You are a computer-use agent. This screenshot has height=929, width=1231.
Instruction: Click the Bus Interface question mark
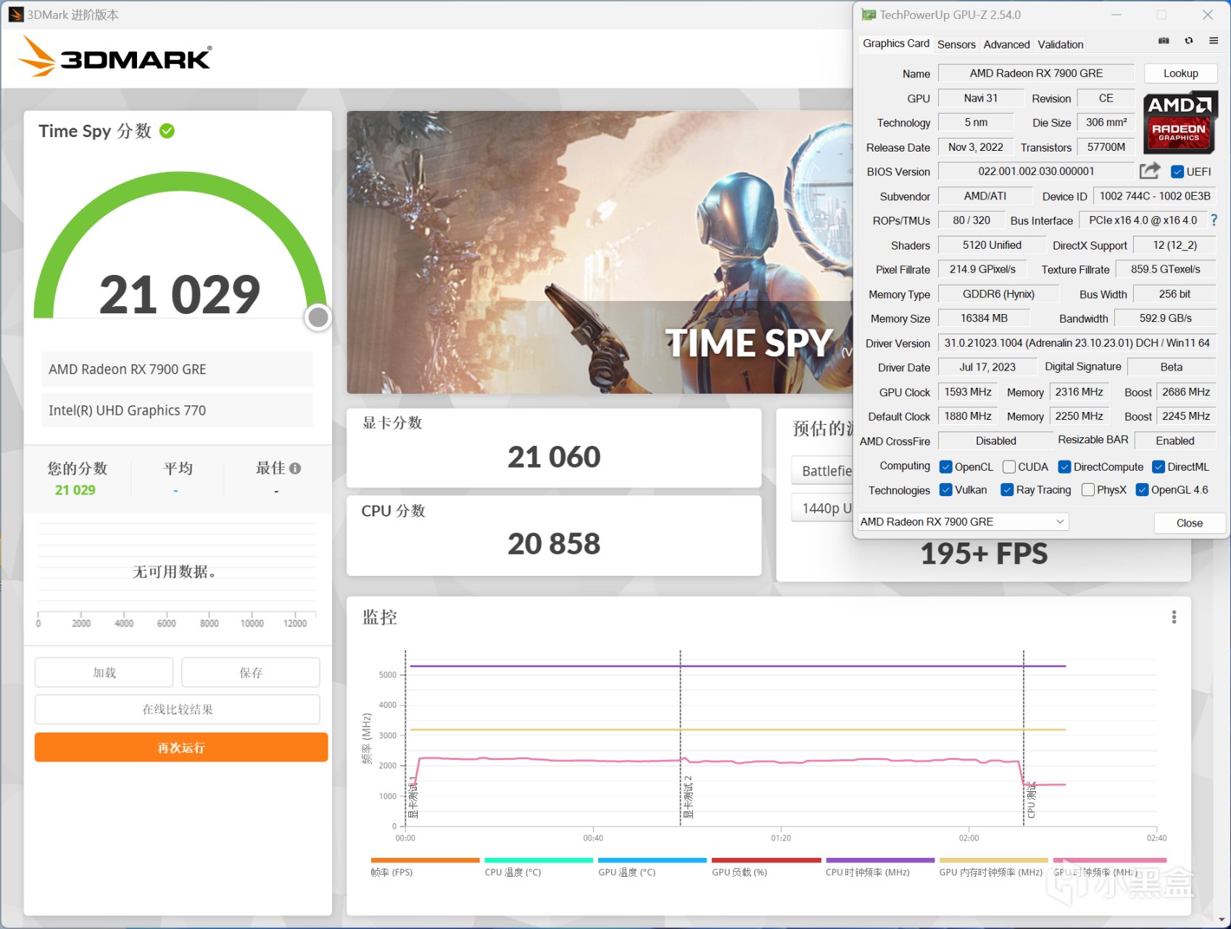point(1214,220)
